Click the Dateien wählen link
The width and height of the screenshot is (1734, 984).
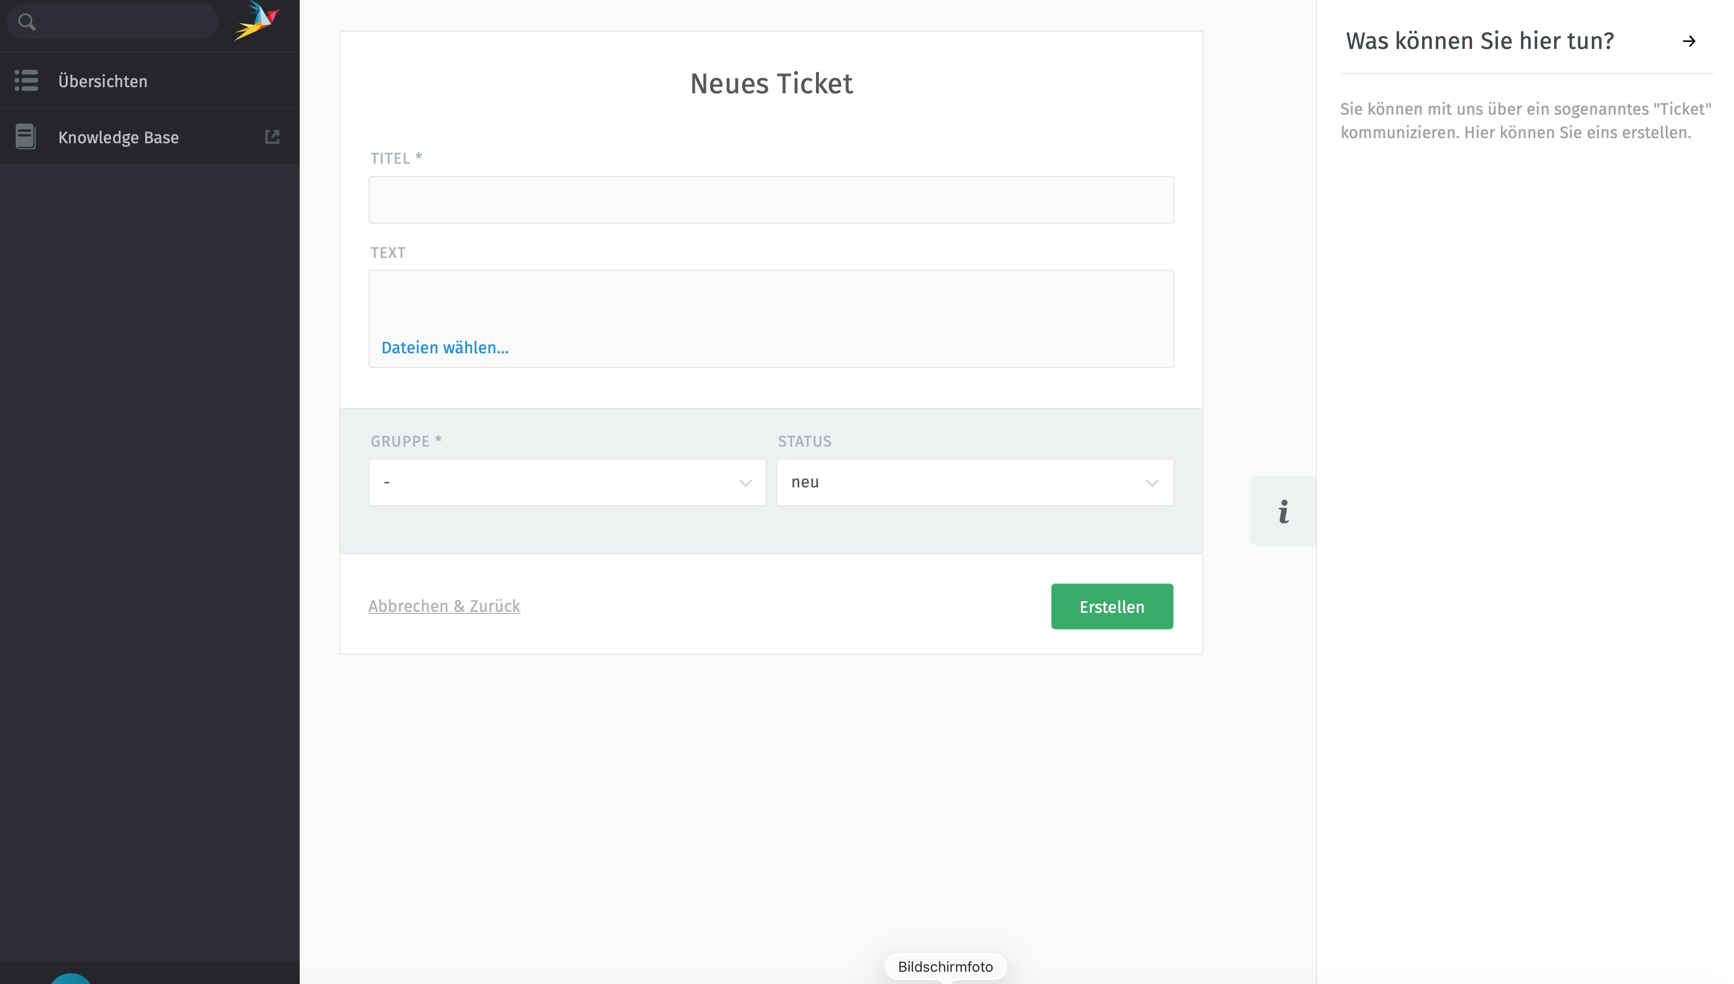click(444, 347)
